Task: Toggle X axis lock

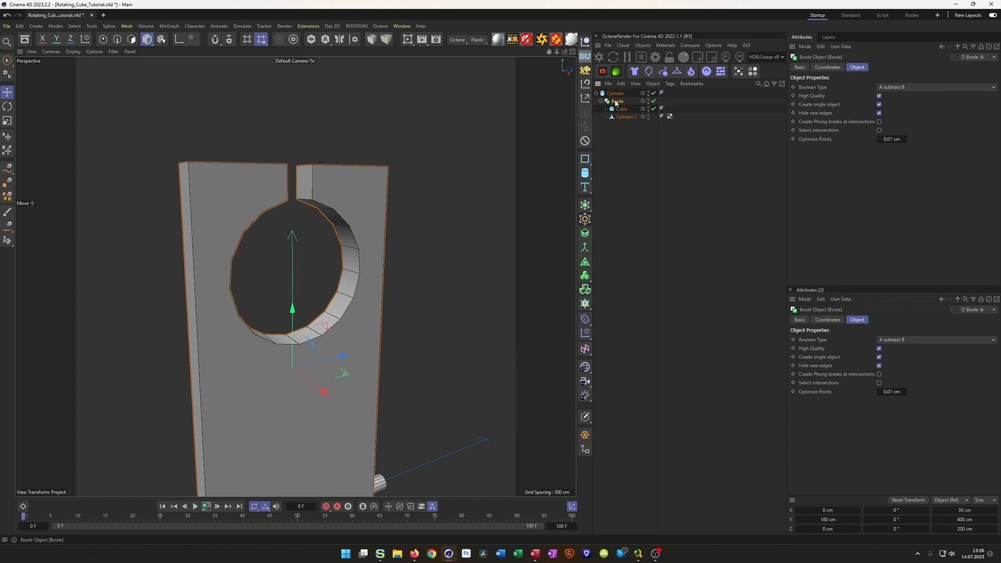Action: tap(43, 39)
